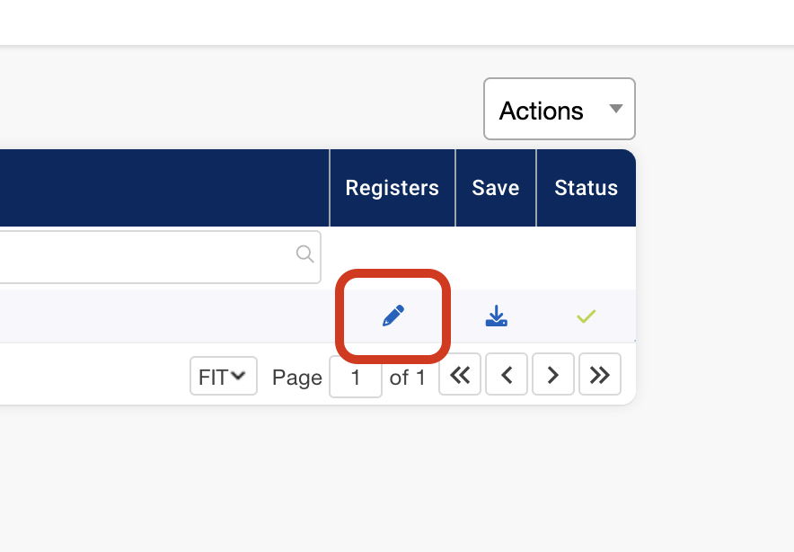Click the Status column header
The width and height of the screenshot is (794, 552).
pyautogui.click(x=586, y=188)
